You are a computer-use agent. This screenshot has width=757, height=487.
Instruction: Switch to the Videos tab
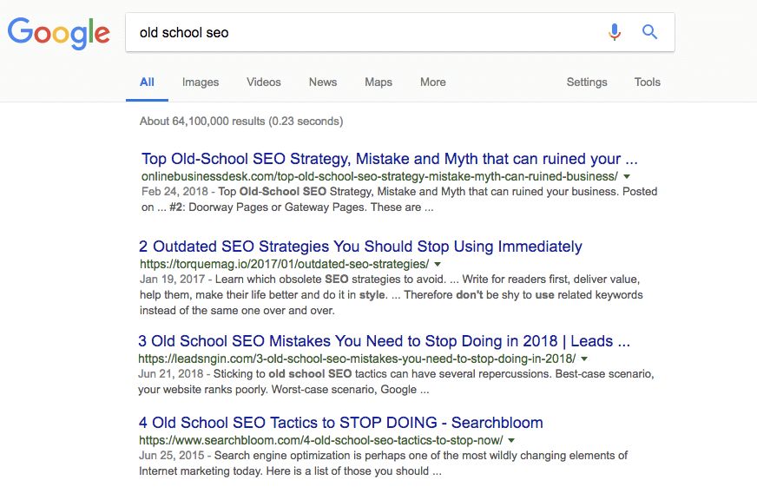(x=264, y=82)
